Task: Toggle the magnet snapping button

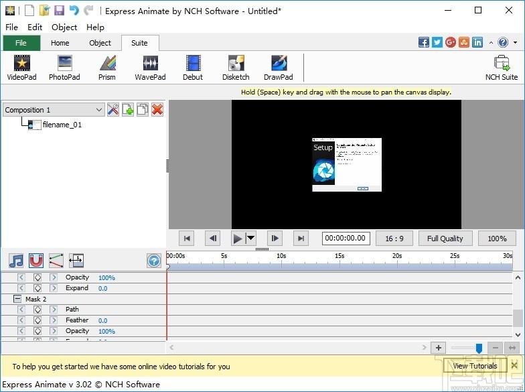Action: coord(36,260)
